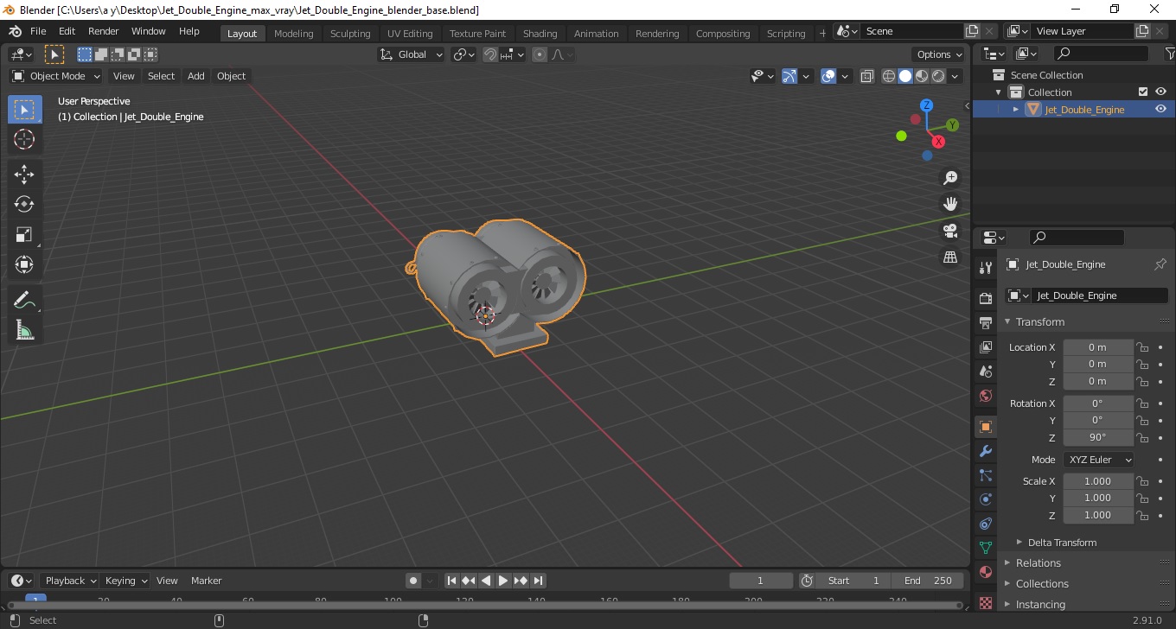Toggle the camera view icon

click(950, 231)
